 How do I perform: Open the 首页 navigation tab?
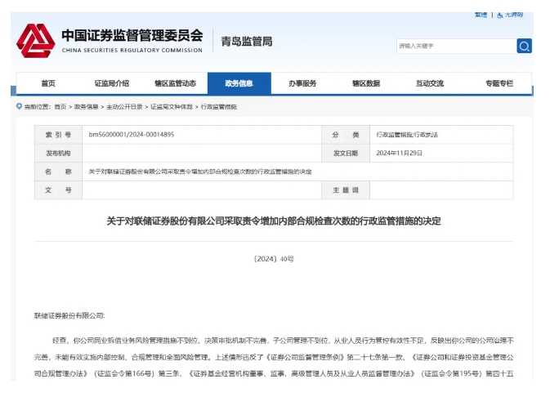[x=48, y=83]
